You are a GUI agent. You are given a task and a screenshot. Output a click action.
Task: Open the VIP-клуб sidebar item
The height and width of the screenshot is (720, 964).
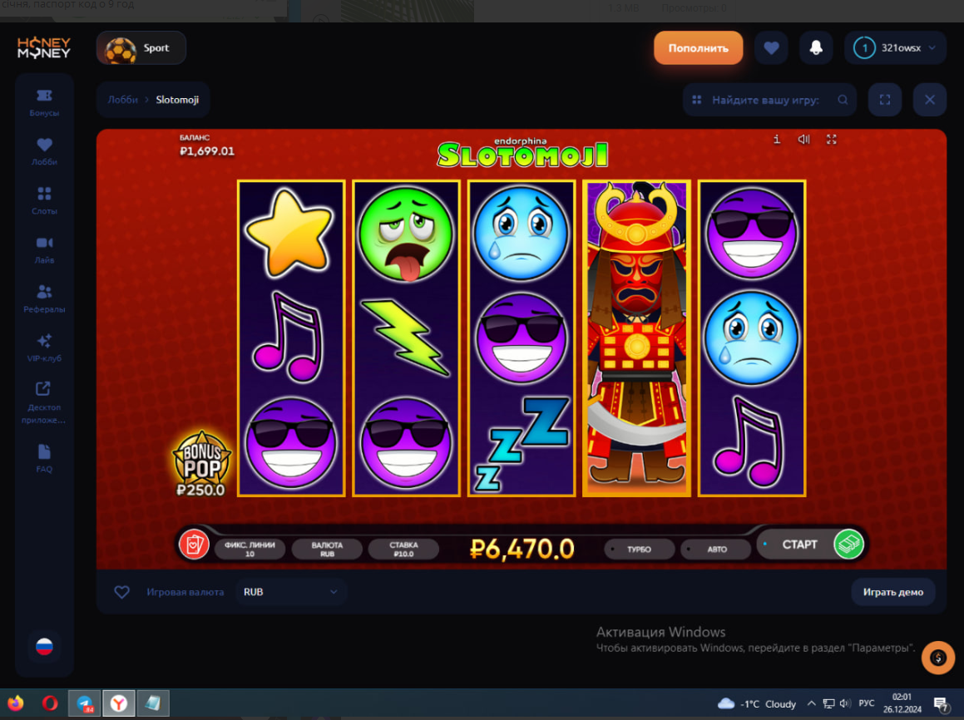(x=44, y=348)
